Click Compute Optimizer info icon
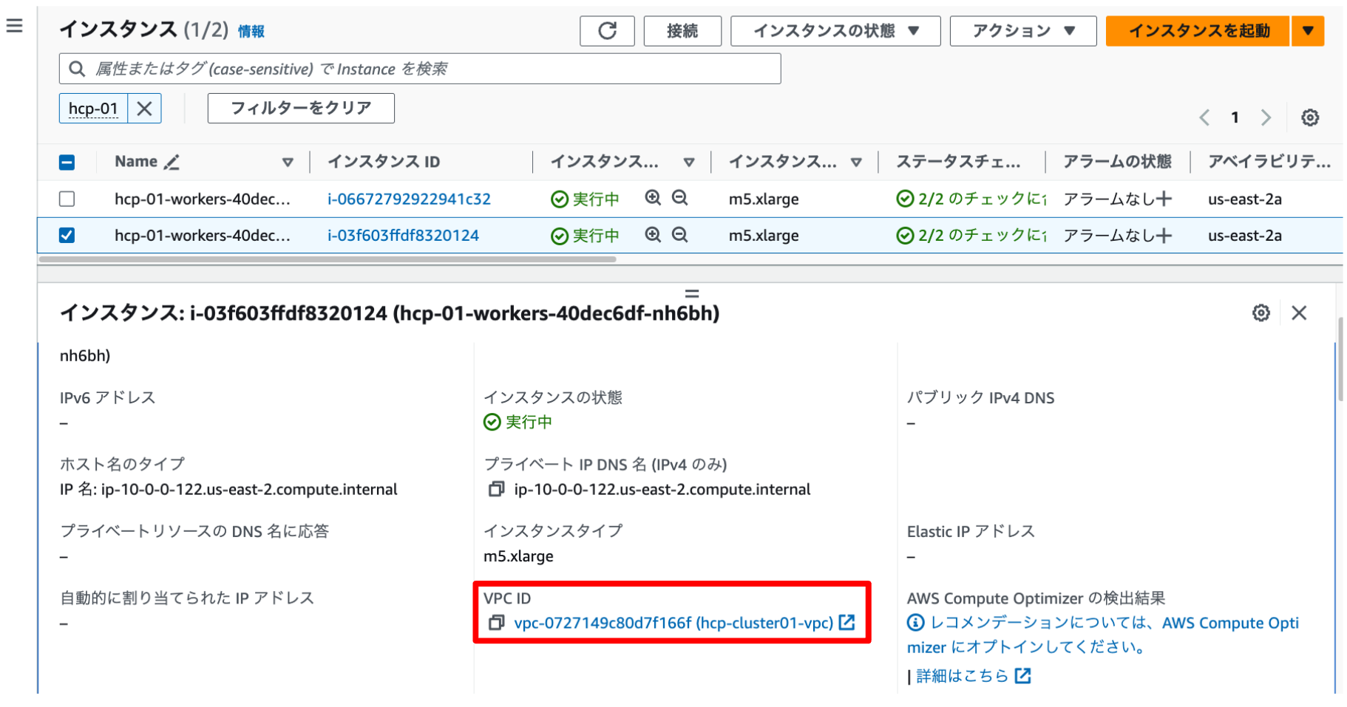The height and width of the screenshot is (707, 1347). pyautogui.click(x=915, y=623)
